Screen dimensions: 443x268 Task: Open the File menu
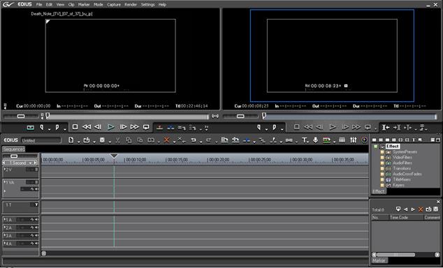39,4
